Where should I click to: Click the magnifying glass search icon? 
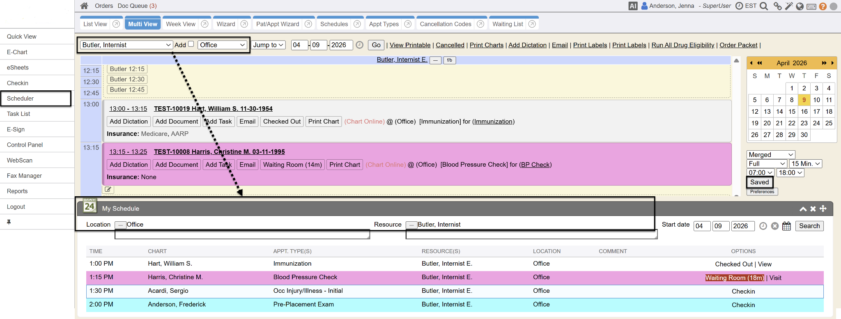764,6
